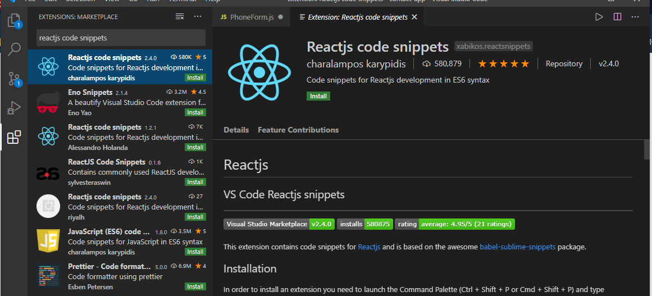Image resolution: width=652 pixels, height=296 pixels.
Task: Select JavaScript (ES6) code snippets row title
Action: pos(108,231)
